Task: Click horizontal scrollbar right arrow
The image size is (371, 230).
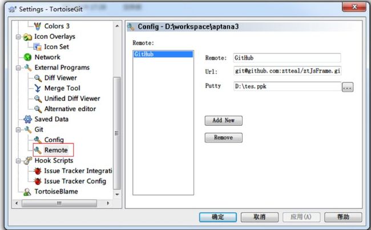Action: point(108,203)
